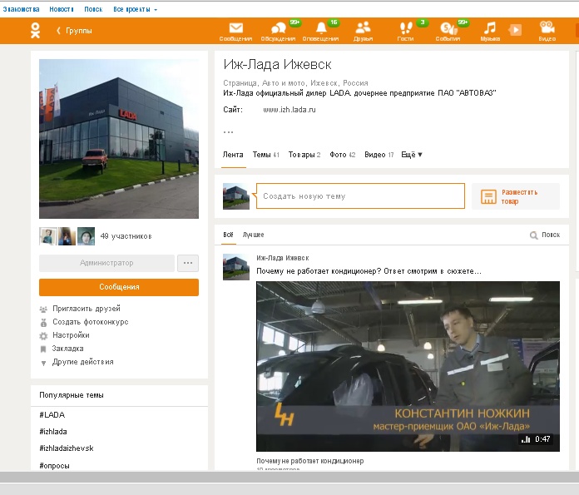Click the Иж-Лада Ижевск post author name

[x=283, y=258]
